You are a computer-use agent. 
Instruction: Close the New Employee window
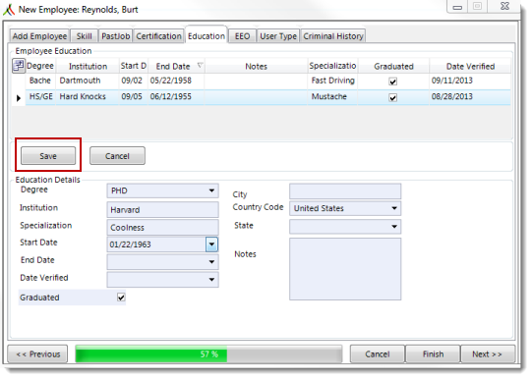click(505, 6)
